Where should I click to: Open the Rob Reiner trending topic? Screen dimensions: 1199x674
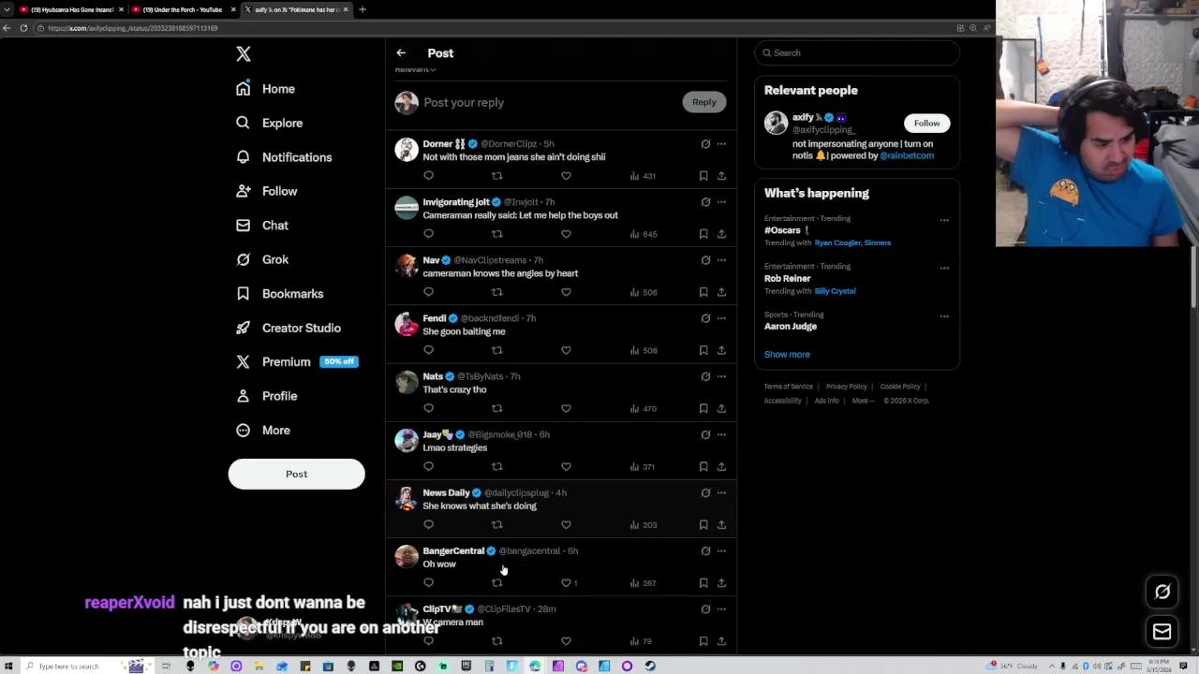coord(788,278)
